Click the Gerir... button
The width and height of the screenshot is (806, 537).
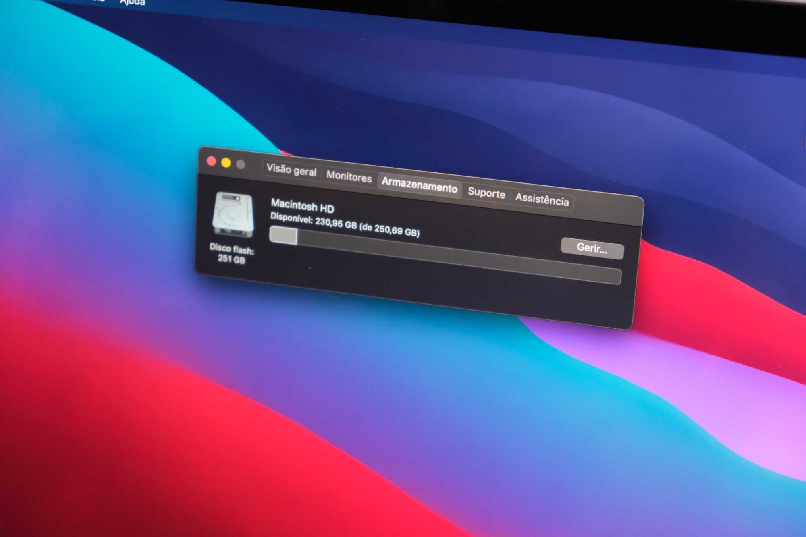[592, 248]
